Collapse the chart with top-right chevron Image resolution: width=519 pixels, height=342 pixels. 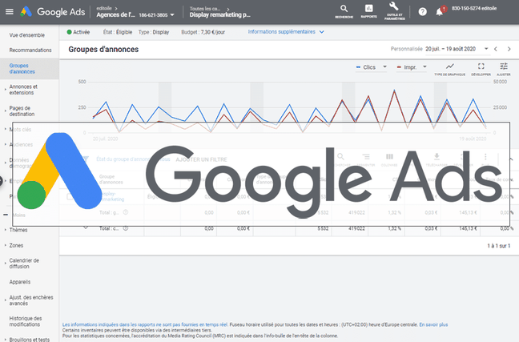point(511,159)
